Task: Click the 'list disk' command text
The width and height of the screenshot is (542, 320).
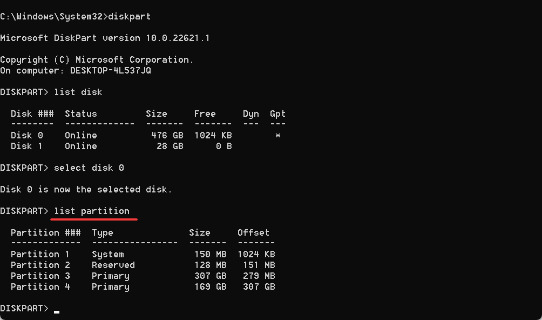Action: (x=78, y=92)
